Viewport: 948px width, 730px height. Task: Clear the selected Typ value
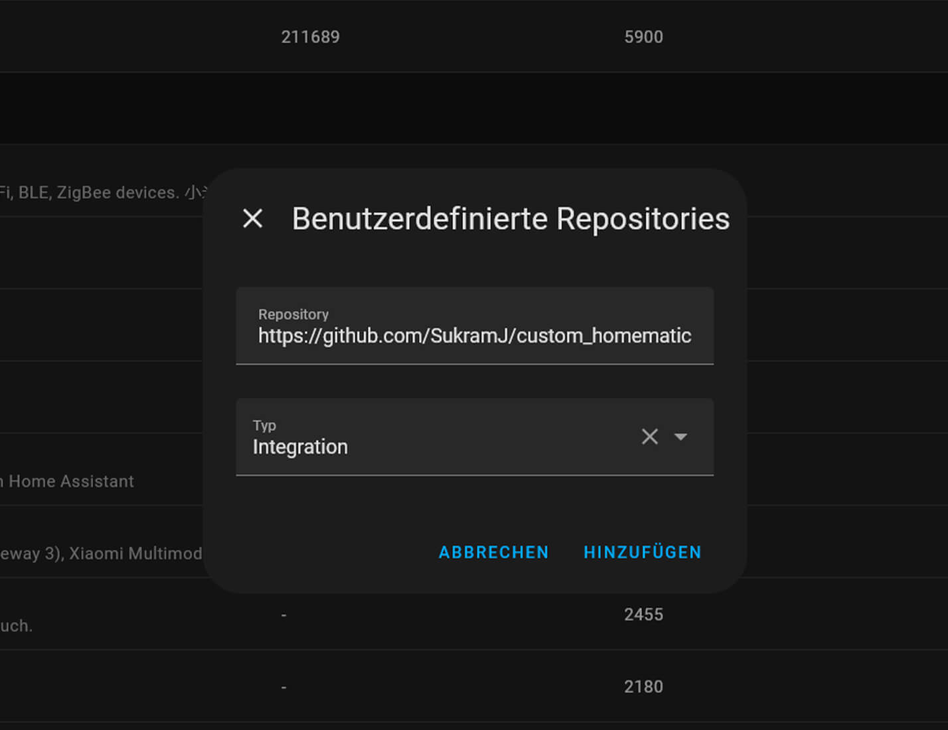pos(649,436)
